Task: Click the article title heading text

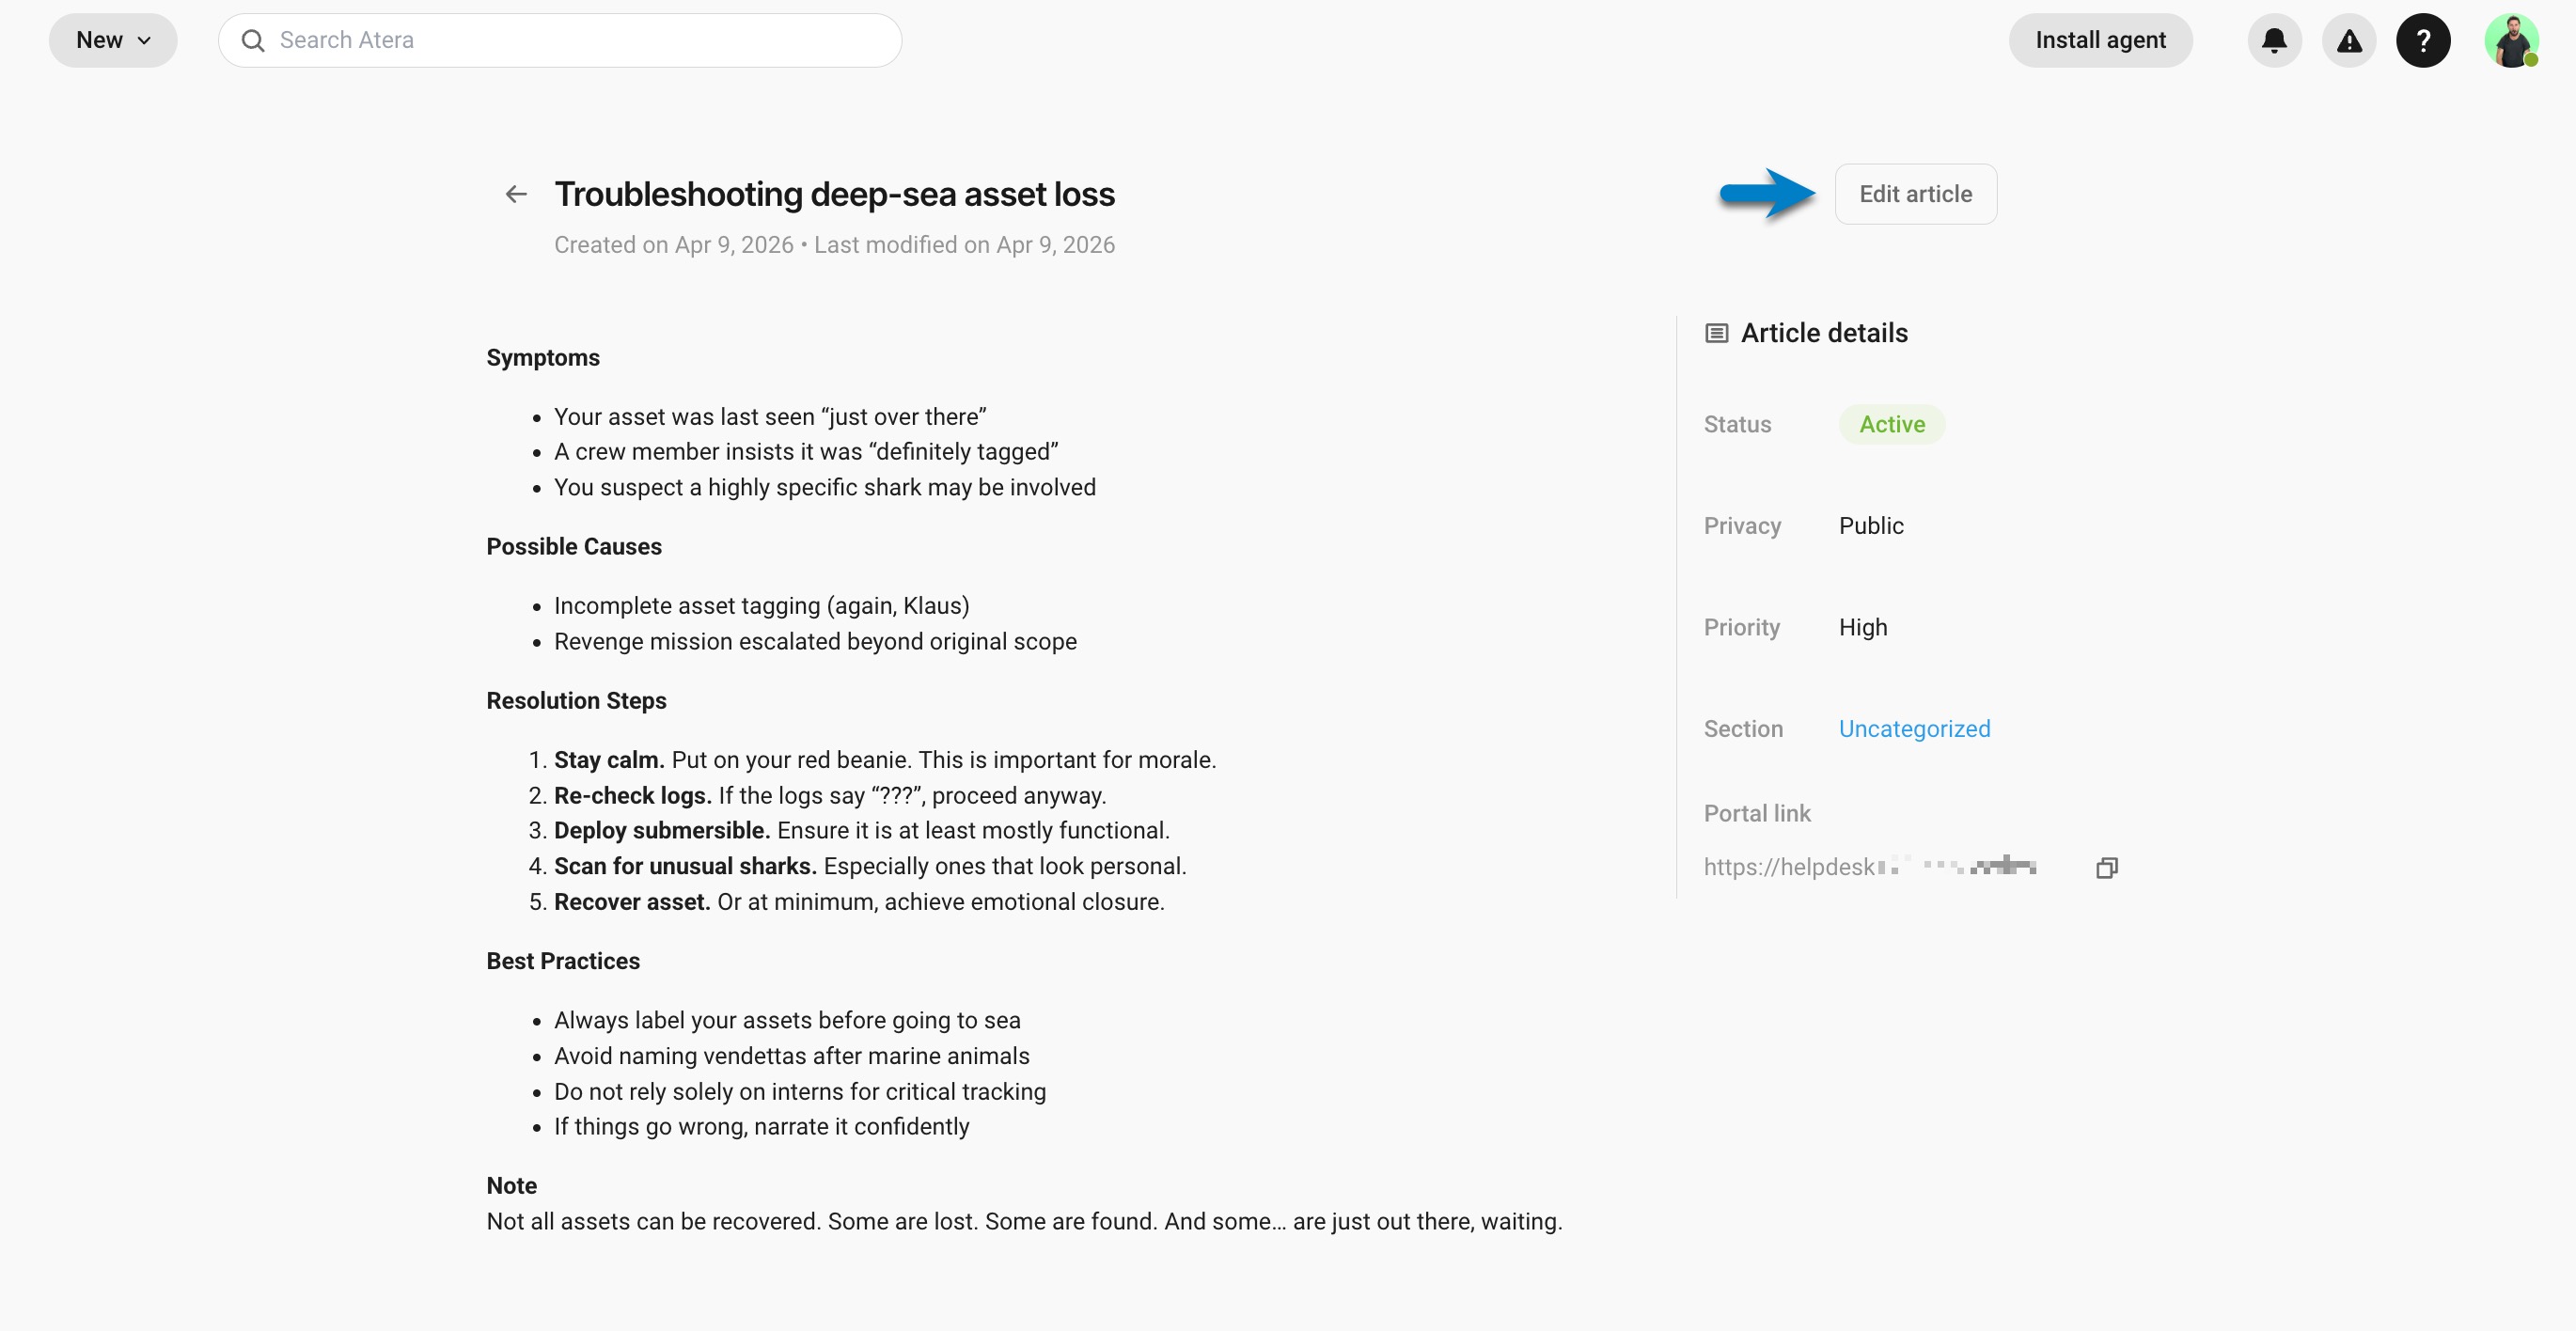Action: tap(834, 194)
